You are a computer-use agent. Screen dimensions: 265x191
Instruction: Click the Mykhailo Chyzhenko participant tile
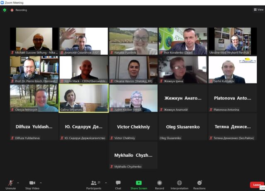click(x=133, y=155)
